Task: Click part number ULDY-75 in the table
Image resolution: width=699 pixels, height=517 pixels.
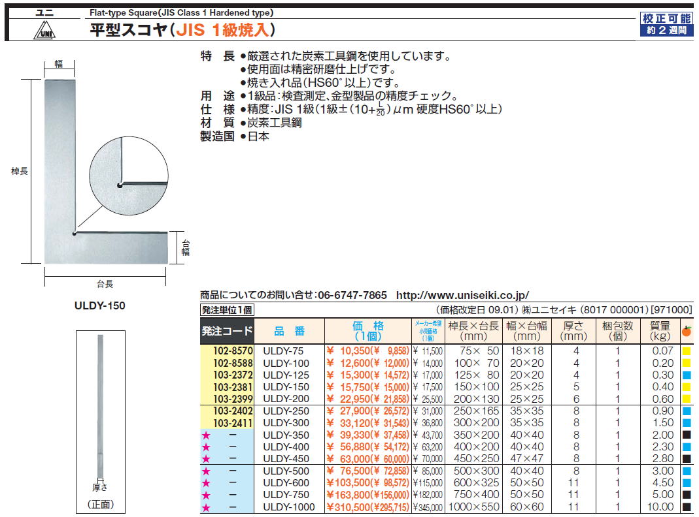Action: click(x=283, y=351)
